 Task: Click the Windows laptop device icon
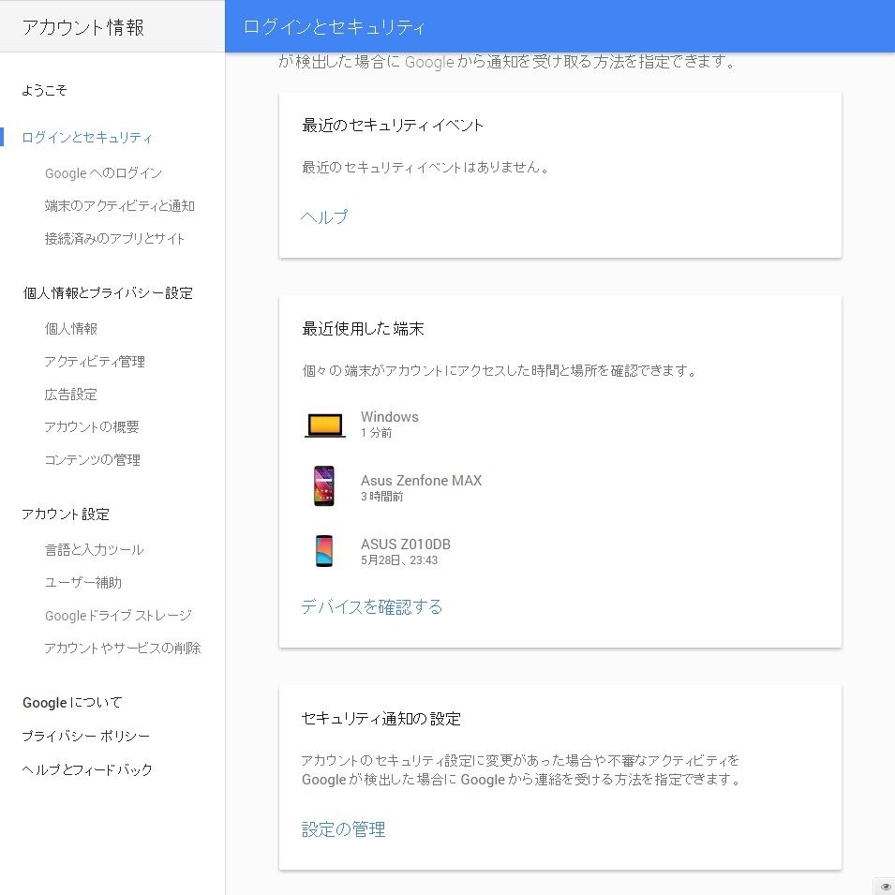(x=324, y=424)
